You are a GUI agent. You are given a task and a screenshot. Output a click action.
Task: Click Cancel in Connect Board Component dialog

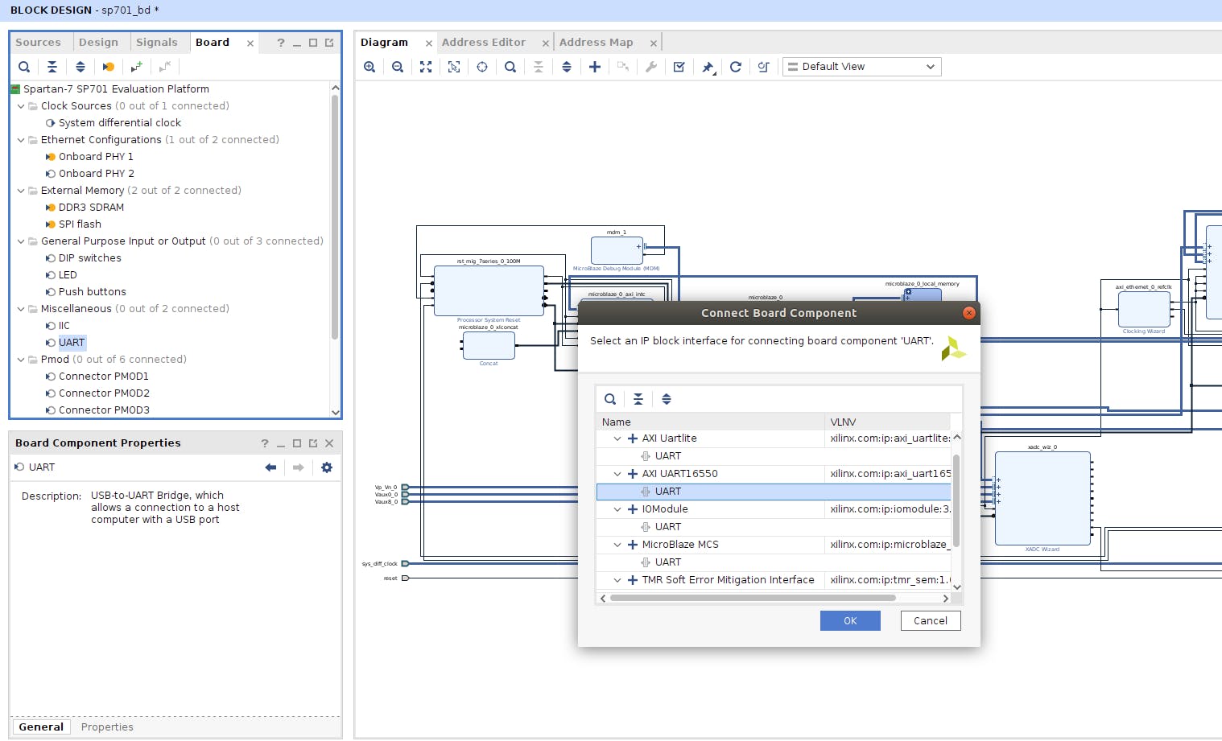click(931, 621)
